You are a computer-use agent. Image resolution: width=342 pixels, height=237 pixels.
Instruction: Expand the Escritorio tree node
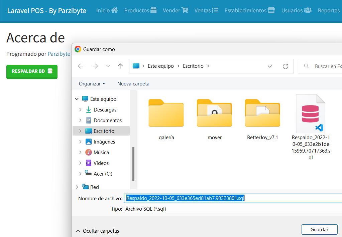point(80,131)
